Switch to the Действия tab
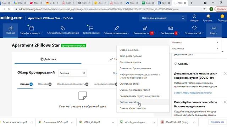 [48, 59]
